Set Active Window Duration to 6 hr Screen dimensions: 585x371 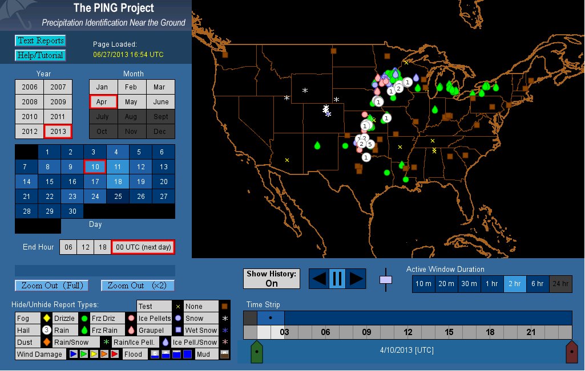coord(538,284)
